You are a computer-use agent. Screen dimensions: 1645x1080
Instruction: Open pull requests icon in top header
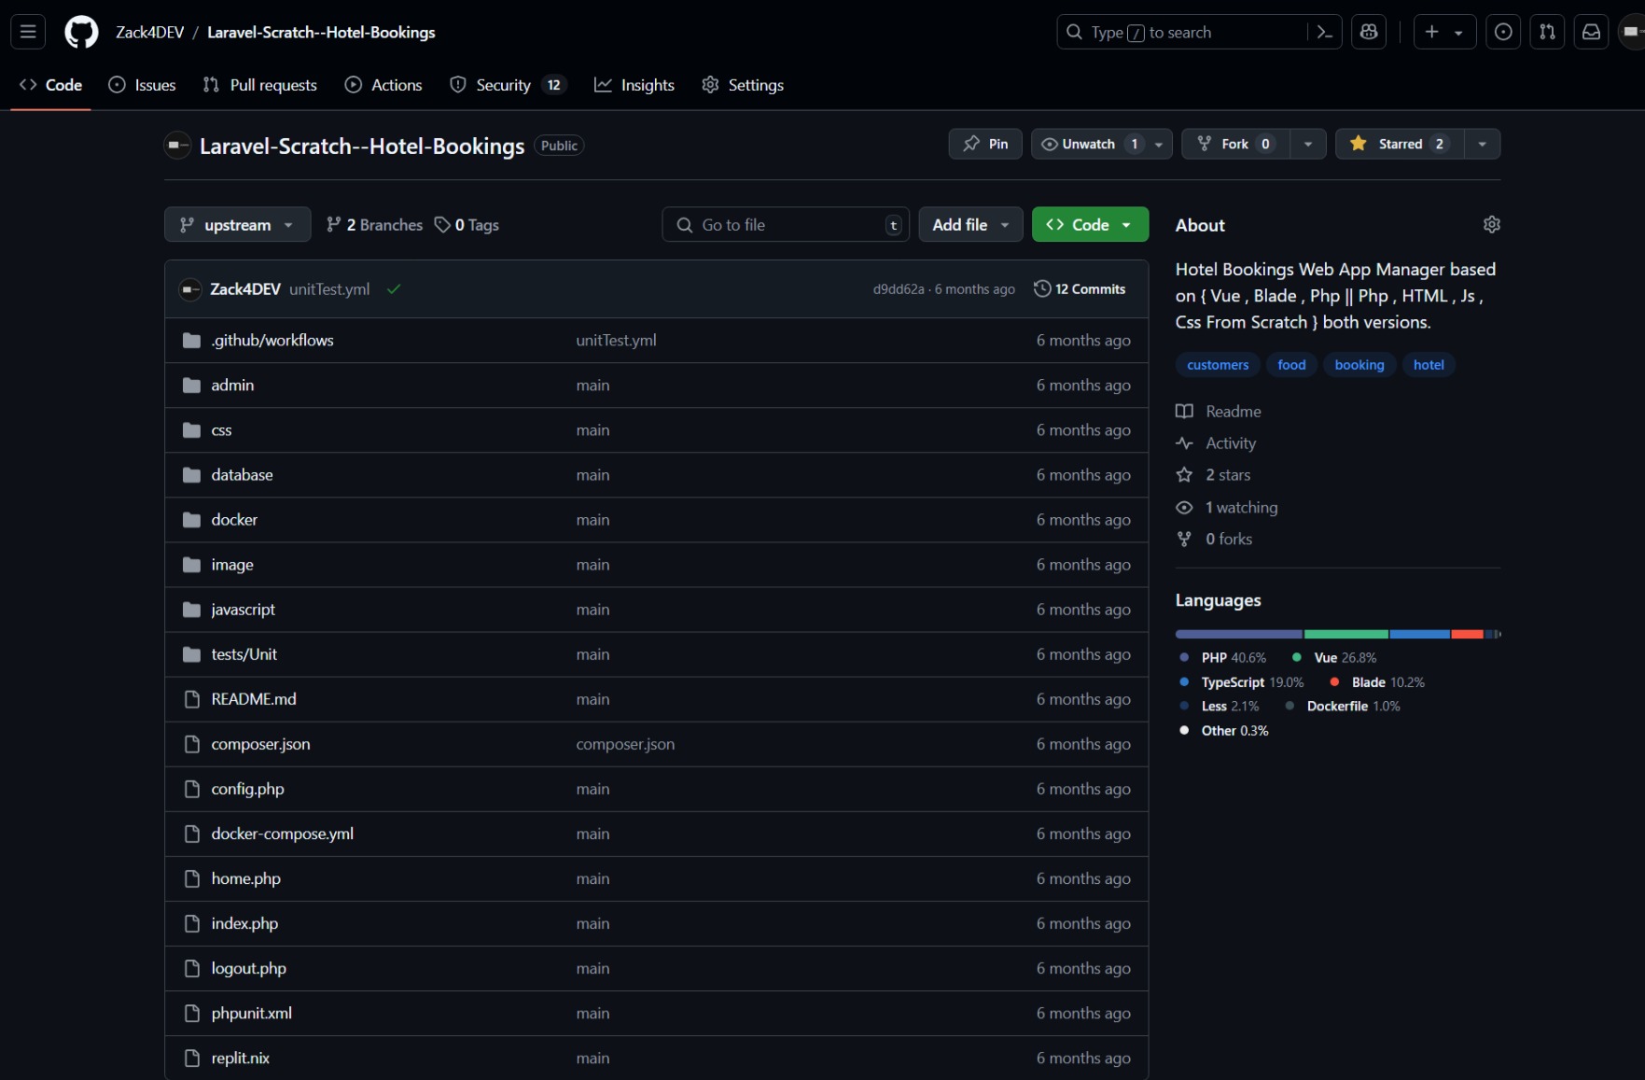click(1547, 32)
